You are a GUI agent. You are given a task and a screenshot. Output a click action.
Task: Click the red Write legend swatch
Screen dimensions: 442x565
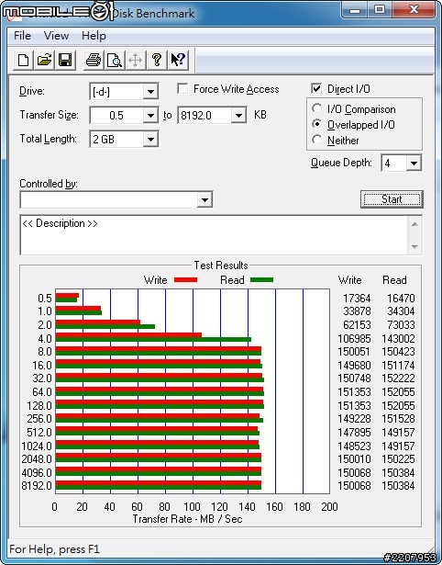(185, 280)
